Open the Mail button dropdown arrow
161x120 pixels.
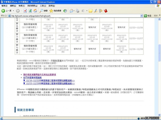point(74,11)
